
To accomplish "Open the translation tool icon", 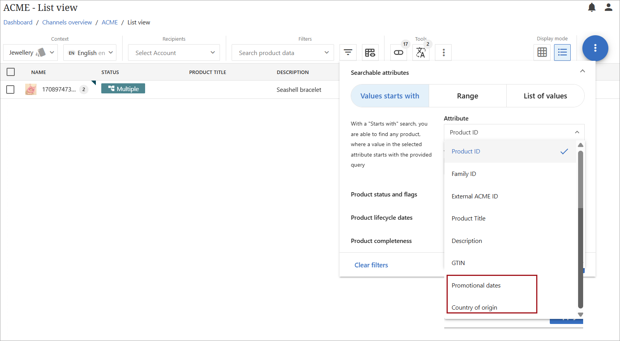I will click(421, 52).
